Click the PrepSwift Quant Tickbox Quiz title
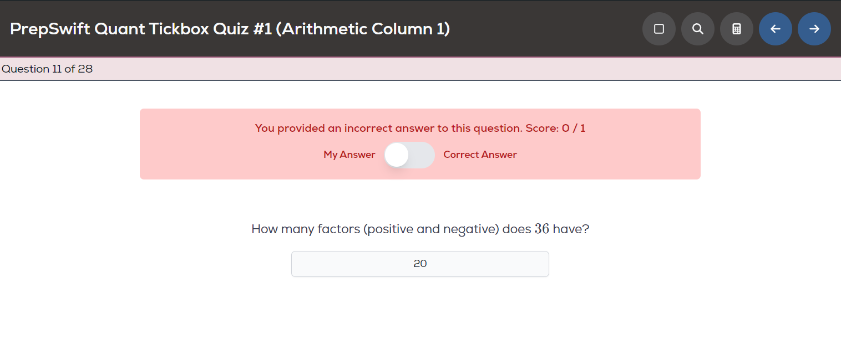The width and height of the screenshot is (841, 349). [x=230, y=29]
